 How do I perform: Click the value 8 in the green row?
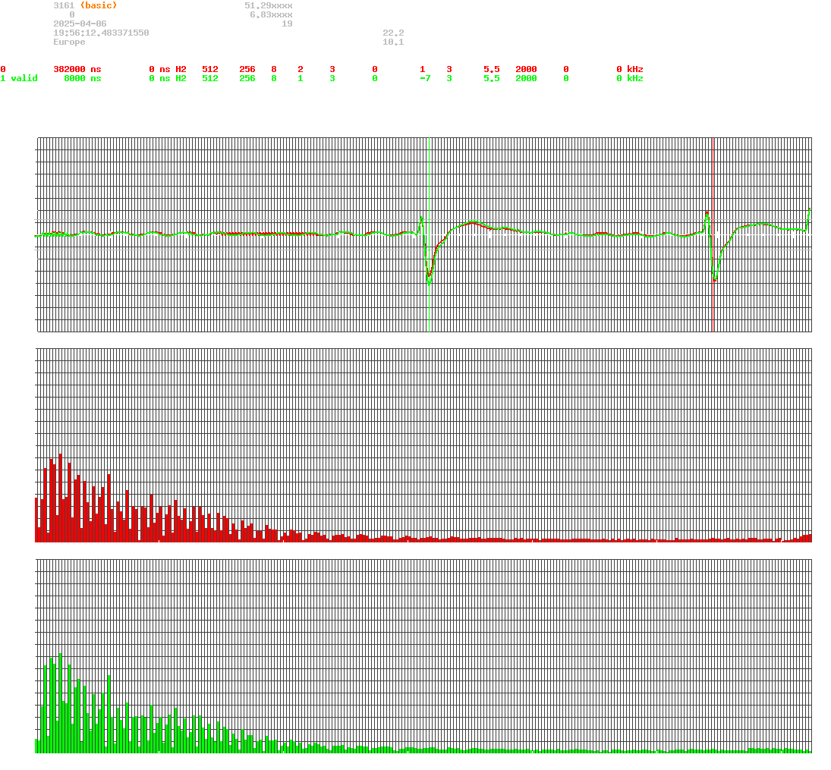(274, 78)
